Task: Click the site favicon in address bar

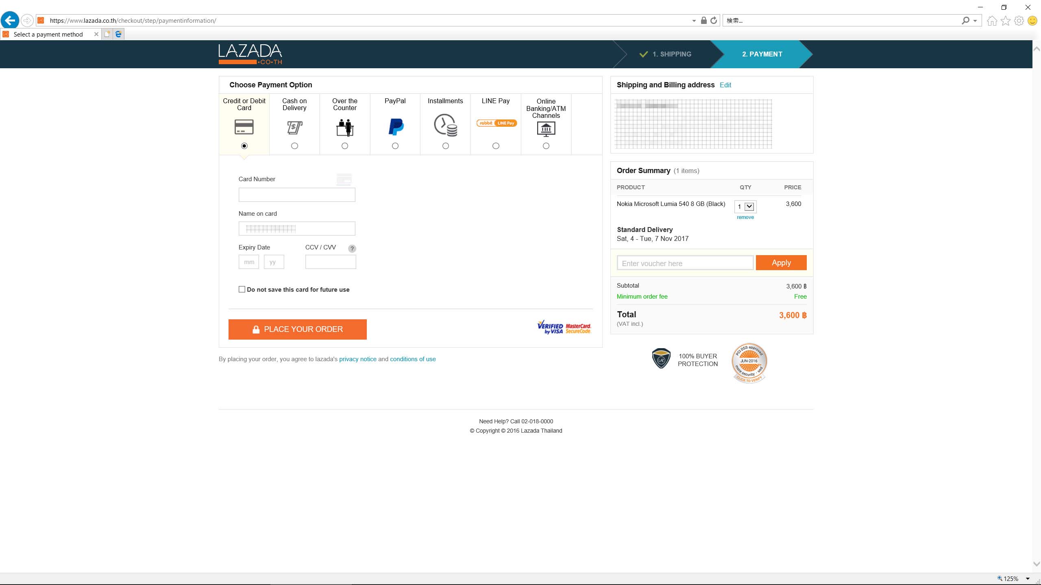Action: pos(41,20)
